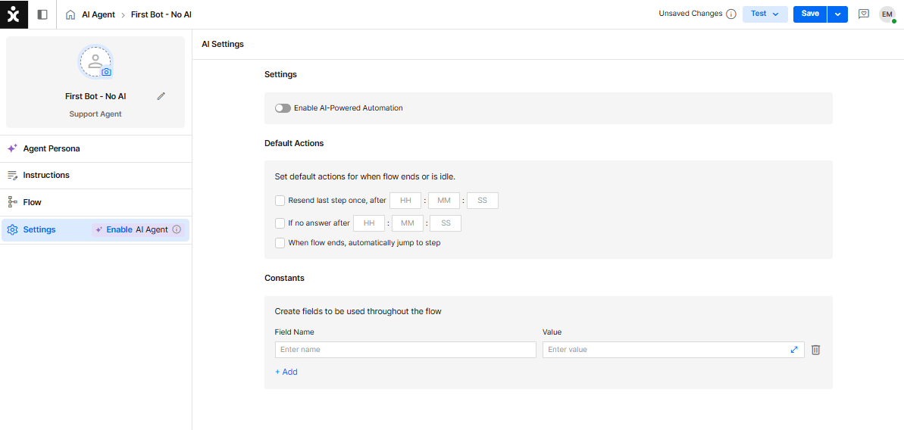Click the HH field for If no answer
This screenshot has width=904, height=430.
pyautogui.click(x=368, y=223)
